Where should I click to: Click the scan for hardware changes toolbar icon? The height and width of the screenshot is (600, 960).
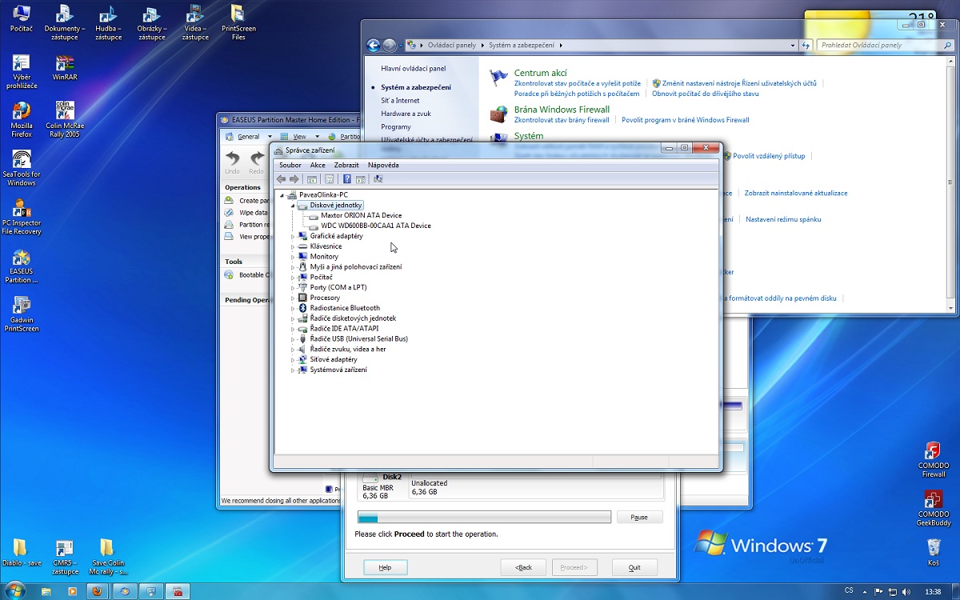(378, 179)
